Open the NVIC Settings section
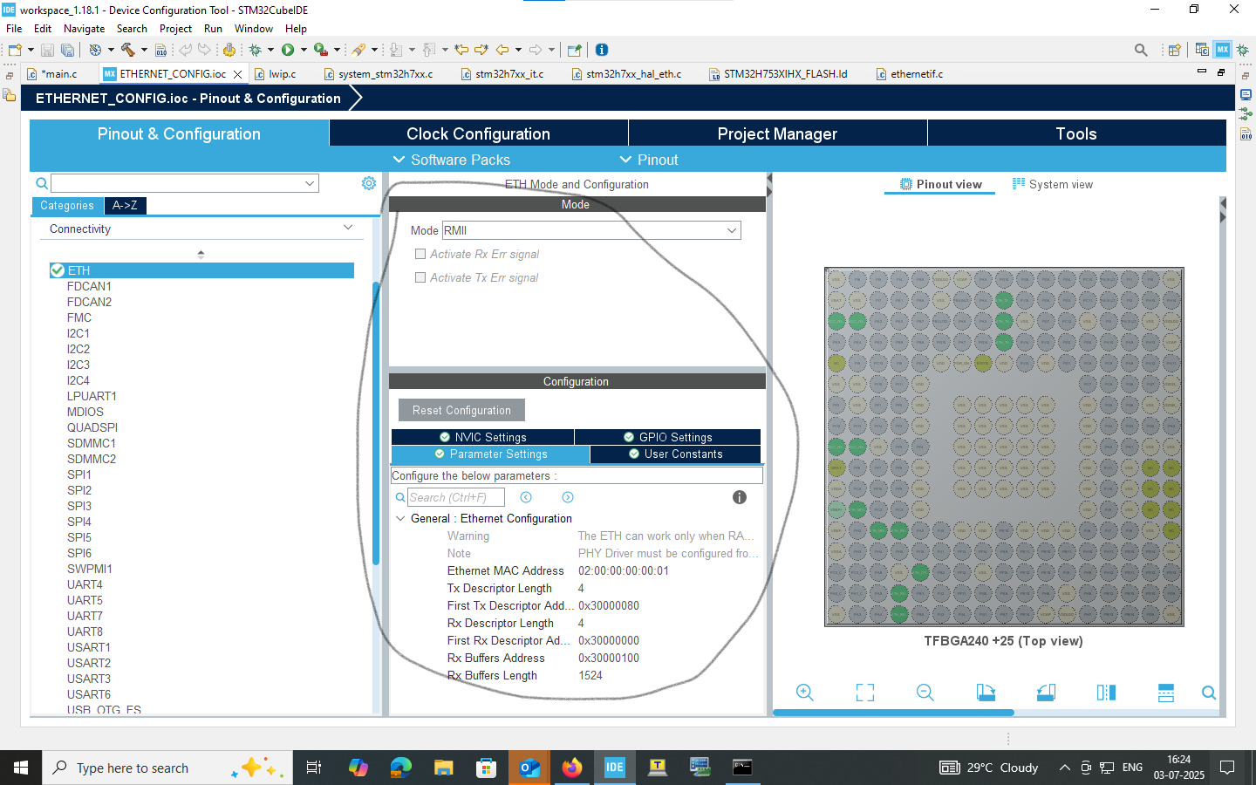This screenshot has width=1256, height=785. coord(483,436)
